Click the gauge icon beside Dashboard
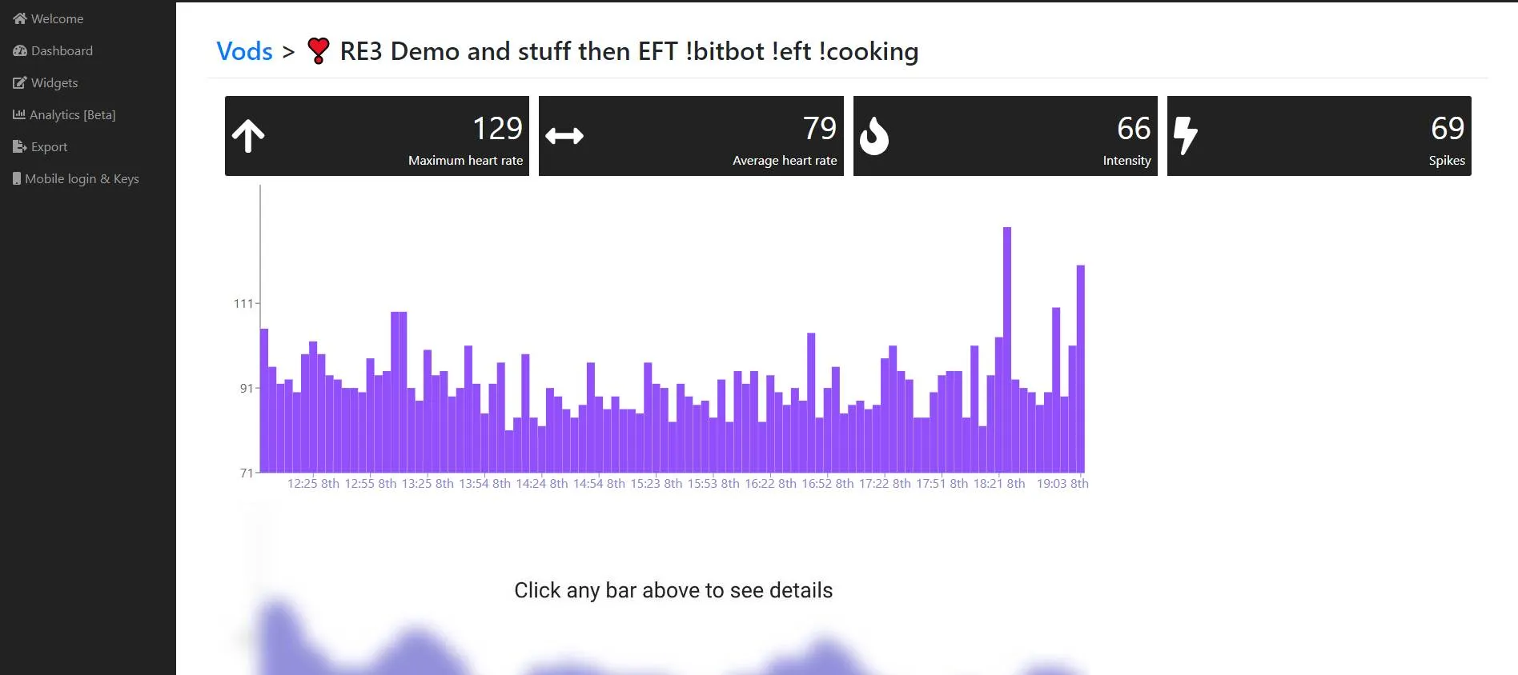Image resolution: width=1518 pixels, height=675 pixels. click(x=20, y=50)
